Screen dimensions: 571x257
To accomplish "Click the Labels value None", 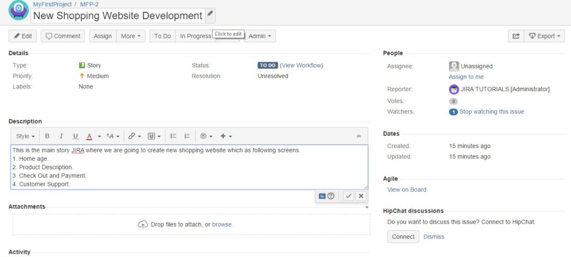I will (x=85, y=87).
